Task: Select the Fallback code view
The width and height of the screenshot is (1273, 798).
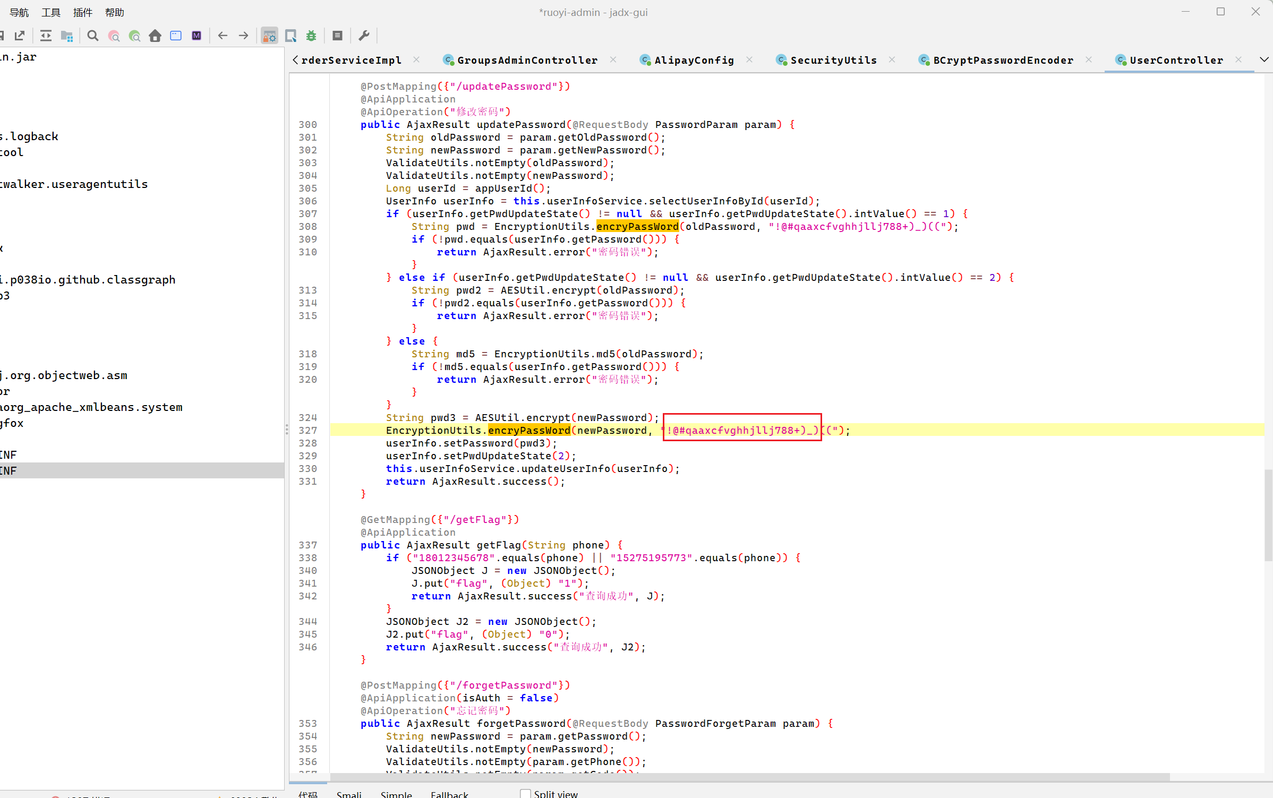Action: [449, 794]
